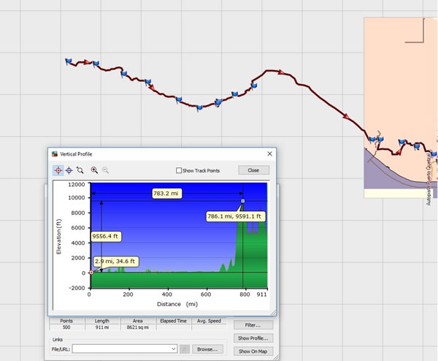Click the disabled button beside Browse
The image size is (438, 361).
pyautogui.click(x=185, y=349)
